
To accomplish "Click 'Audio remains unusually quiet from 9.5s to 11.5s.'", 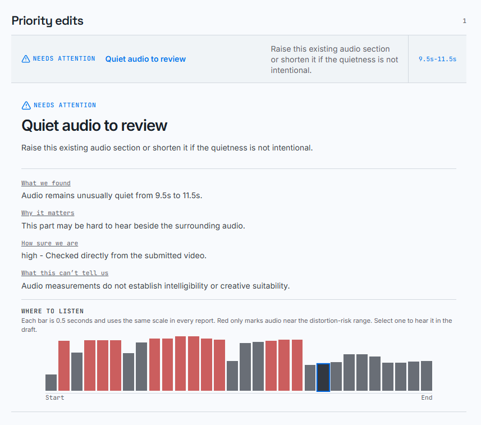I will coord(112,195).
